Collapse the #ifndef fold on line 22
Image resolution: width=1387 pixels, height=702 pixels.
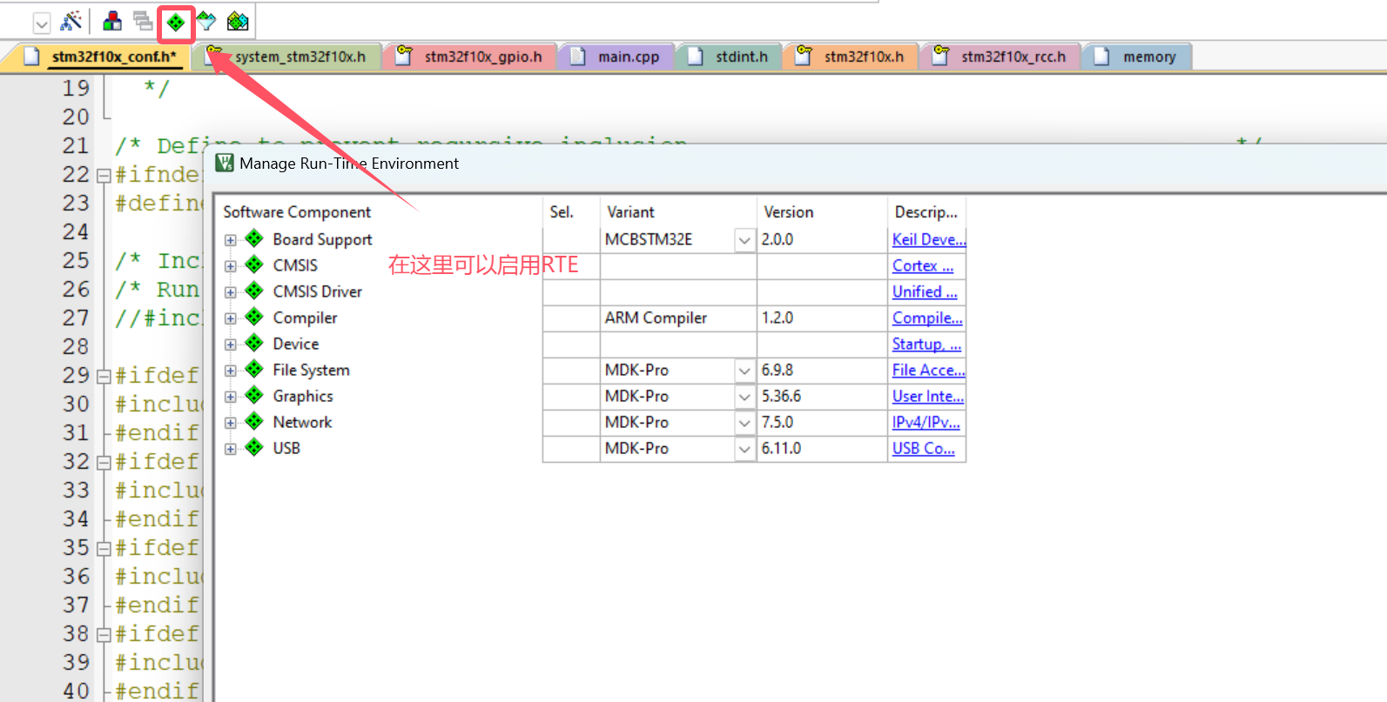[104, 176]
